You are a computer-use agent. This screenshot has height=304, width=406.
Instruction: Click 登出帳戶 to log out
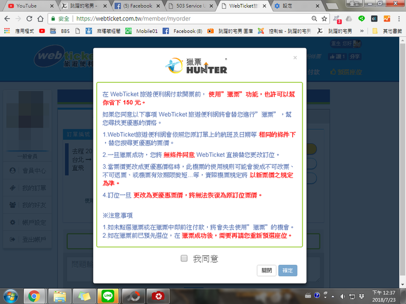(x=28, y=240)
